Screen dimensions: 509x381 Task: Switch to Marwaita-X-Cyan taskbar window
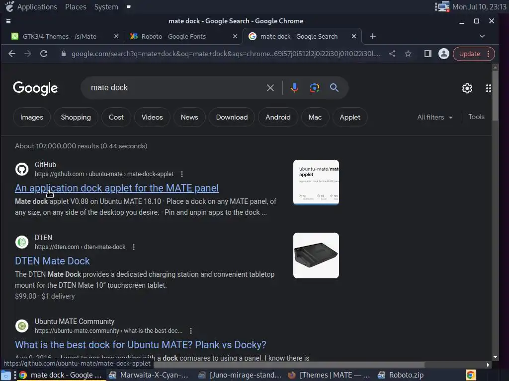pos(148,375)
